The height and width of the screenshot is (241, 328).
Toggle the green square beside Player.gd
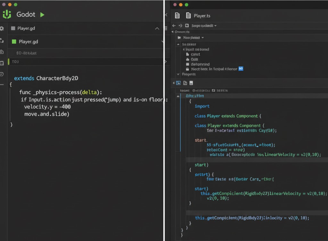pyautogui.click(x=14, y=42)
